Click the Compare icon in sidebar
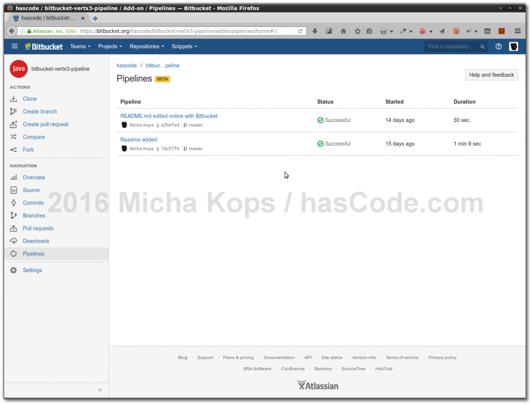This screenshot has width=532, height=405. tap(14, 137)
